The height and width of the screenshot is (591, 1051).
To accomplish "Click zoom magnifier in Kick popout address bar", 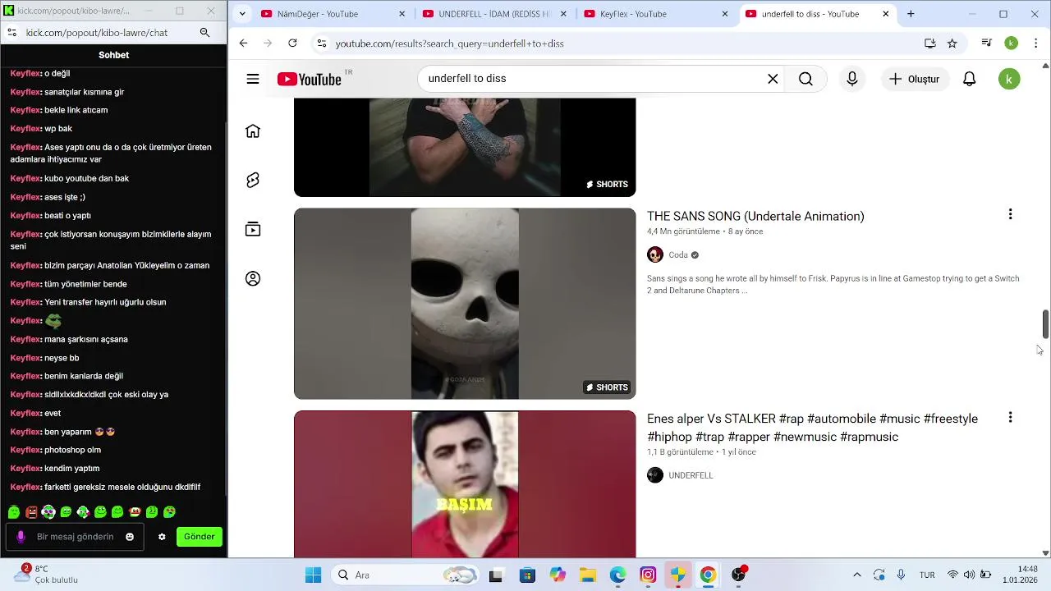I will (x=205, y=33).
